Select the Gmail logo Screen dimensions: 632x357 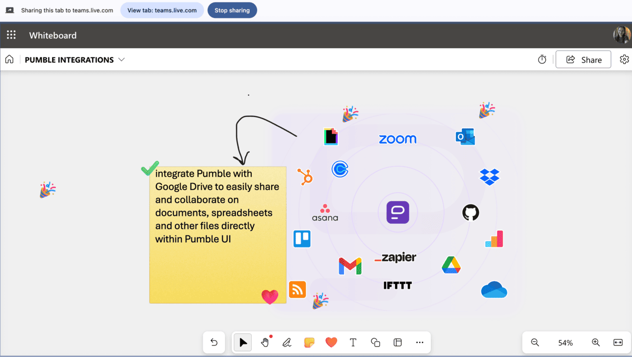click(350, 266)
